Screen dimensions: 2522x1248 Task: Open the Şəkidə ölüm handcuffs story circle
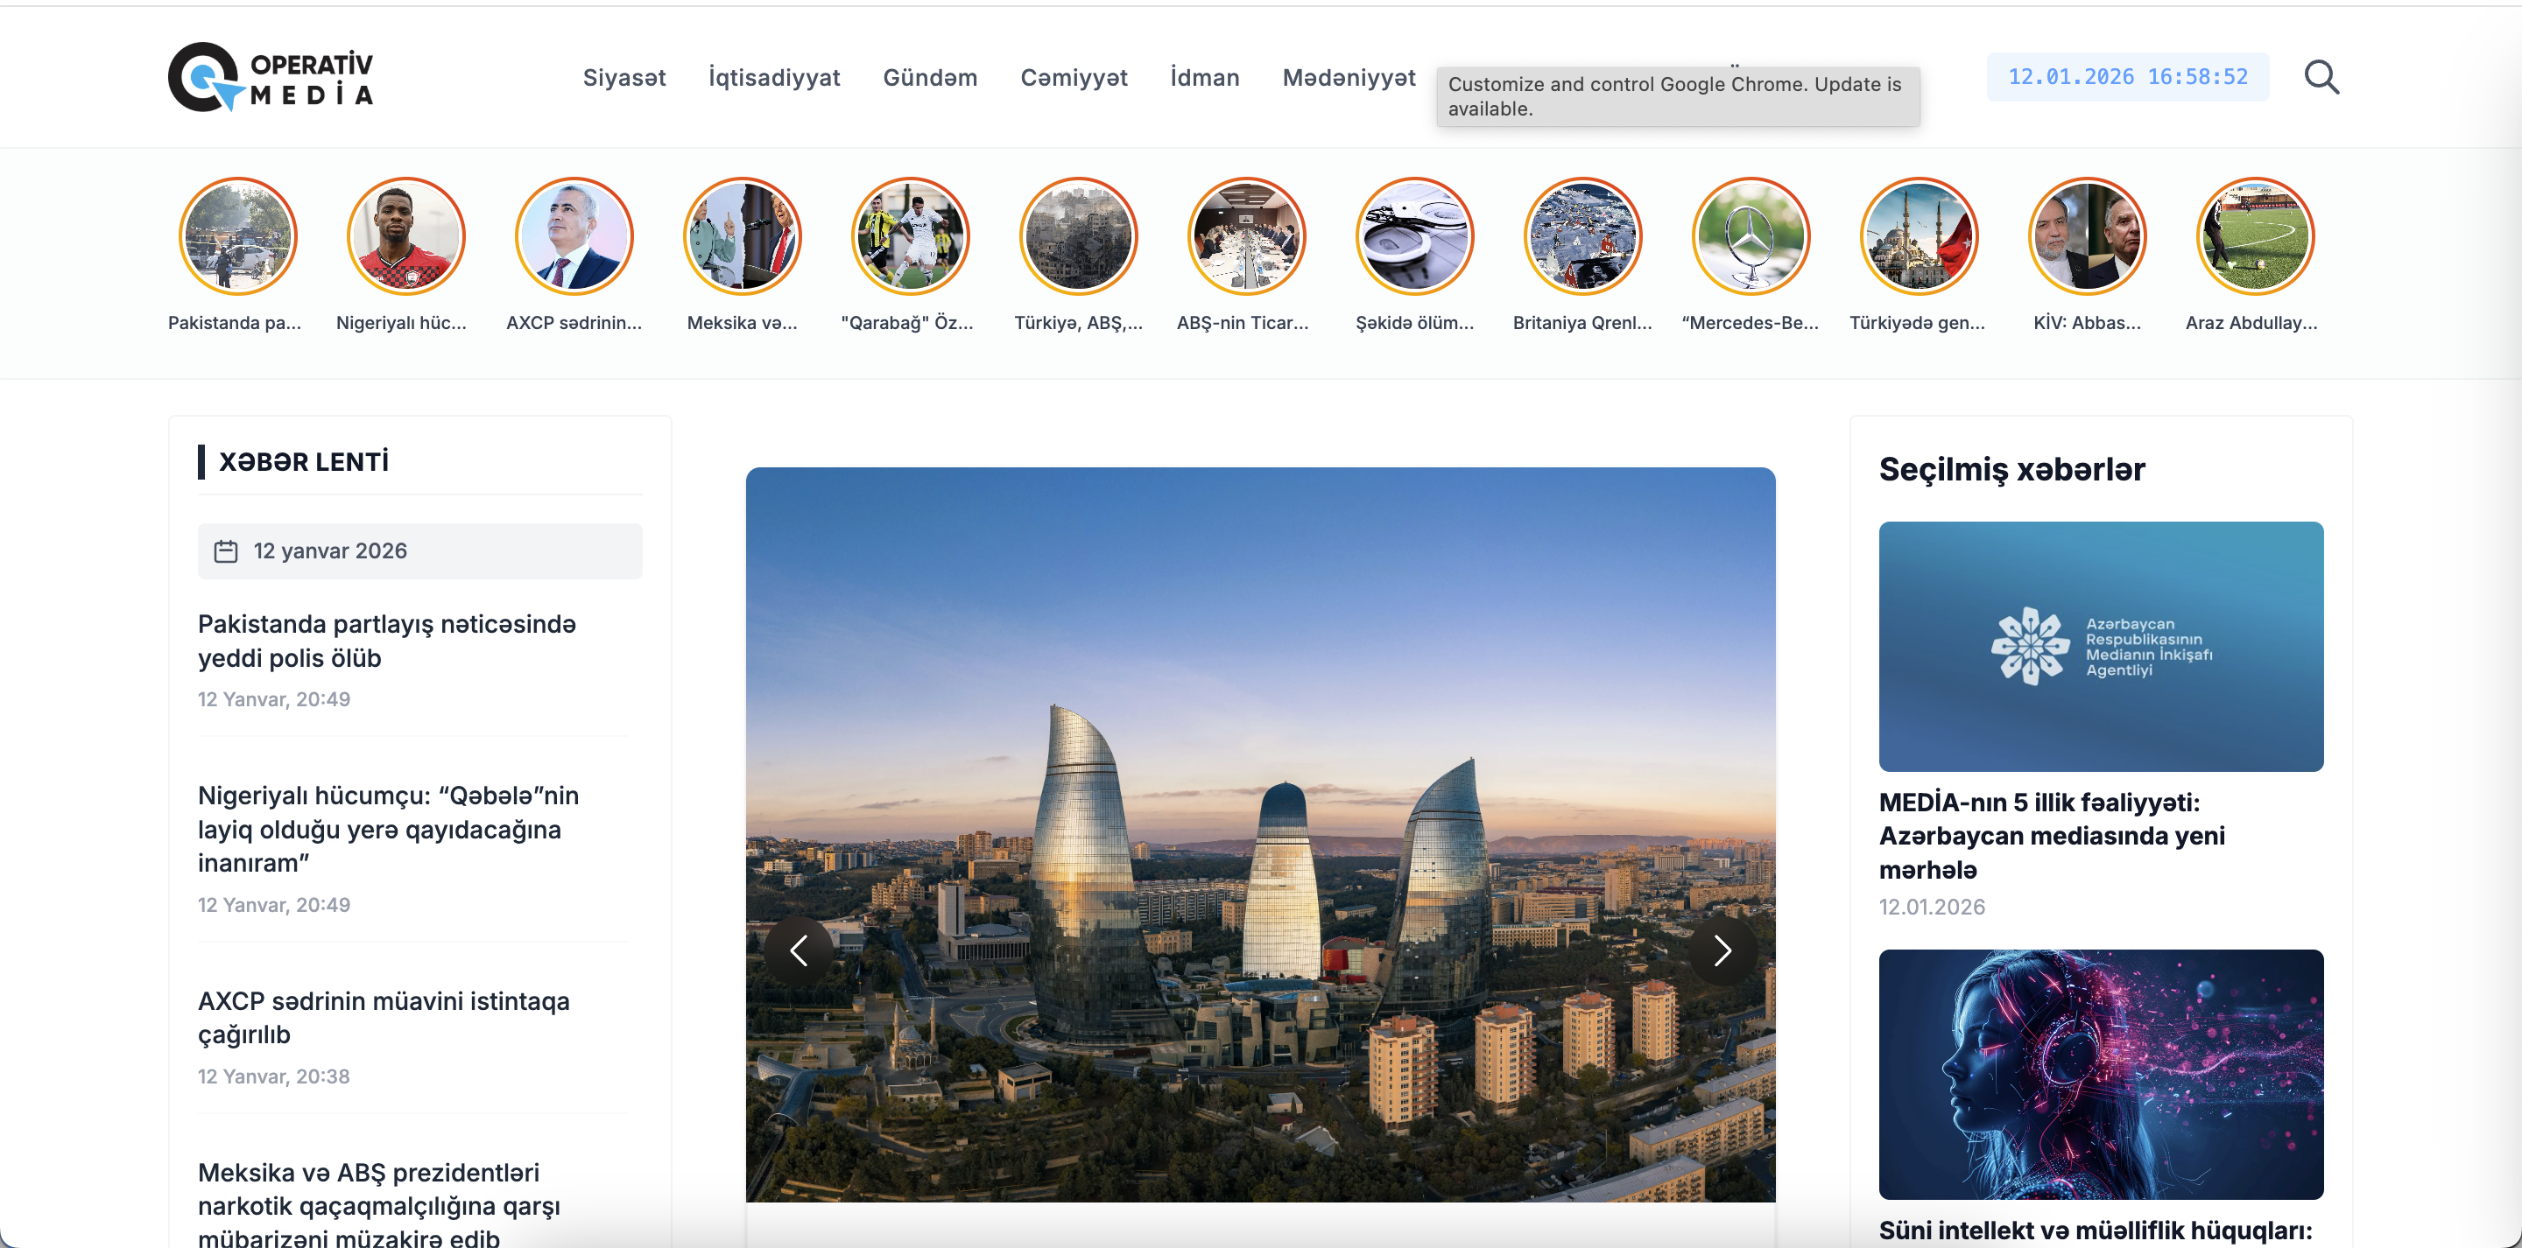[x=1413, y=236]
